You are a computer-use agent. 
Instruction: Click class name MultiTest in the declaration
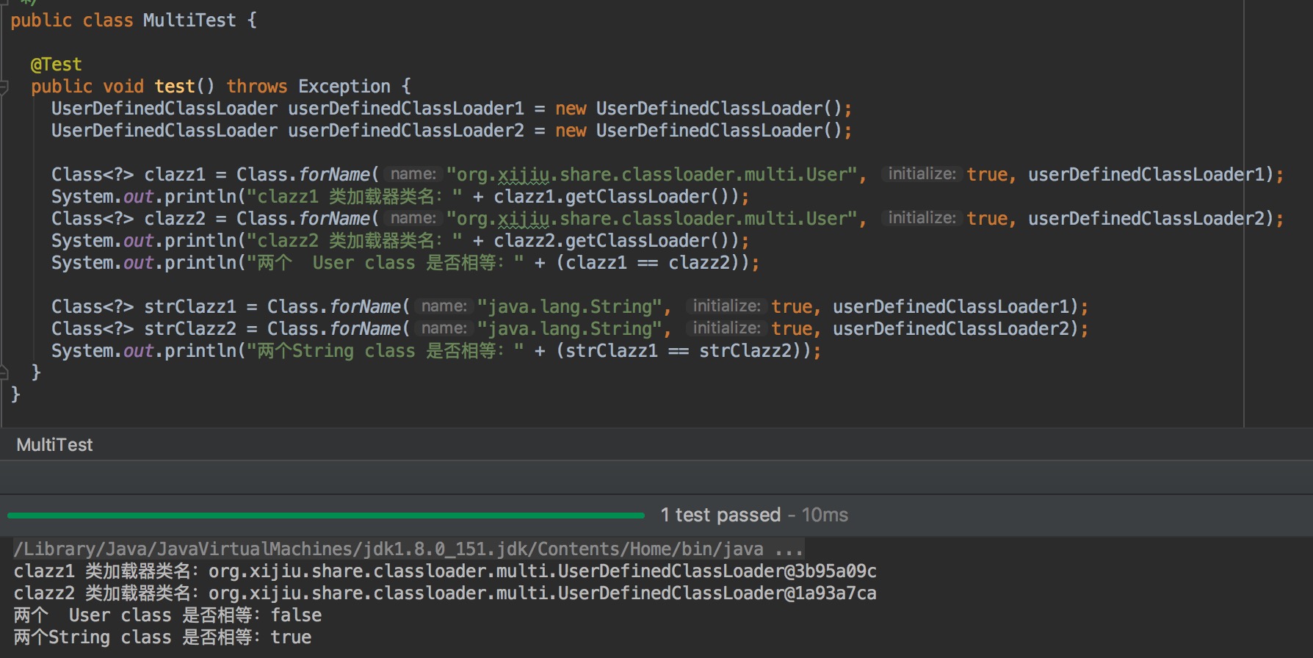click(x=189, y=21)
